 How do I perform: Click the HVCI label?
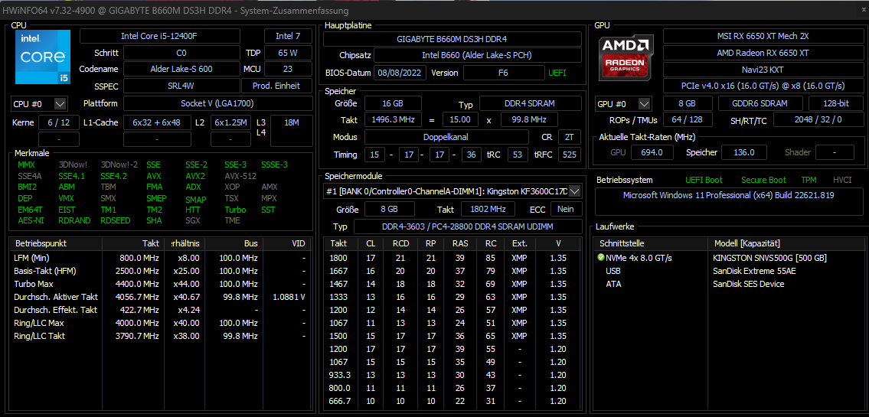point(842,180)
